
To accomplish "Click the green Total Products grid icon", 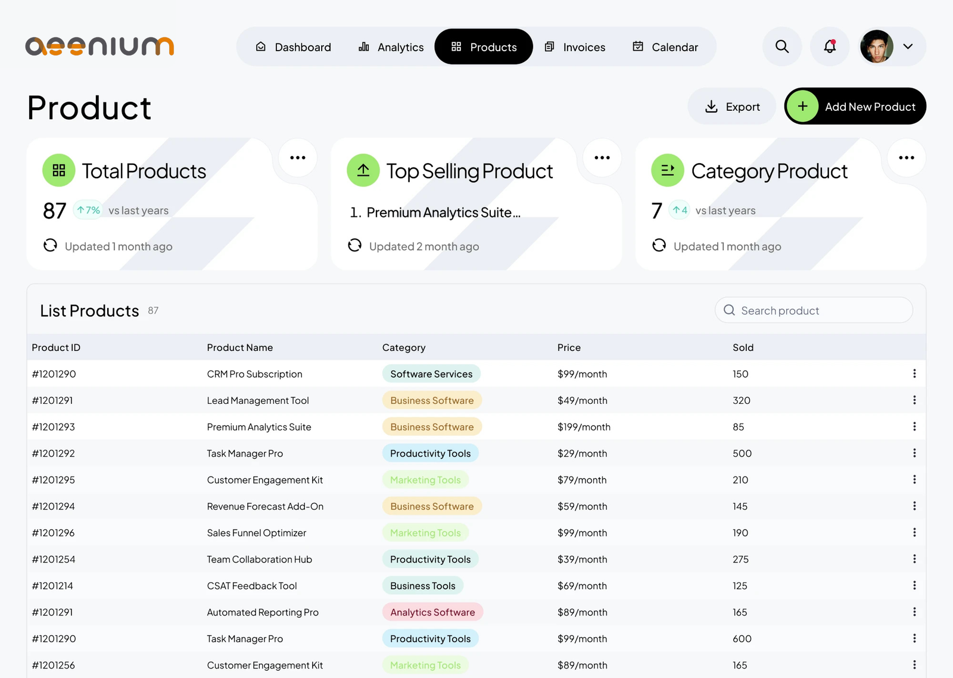I will (x=59, y=170).
